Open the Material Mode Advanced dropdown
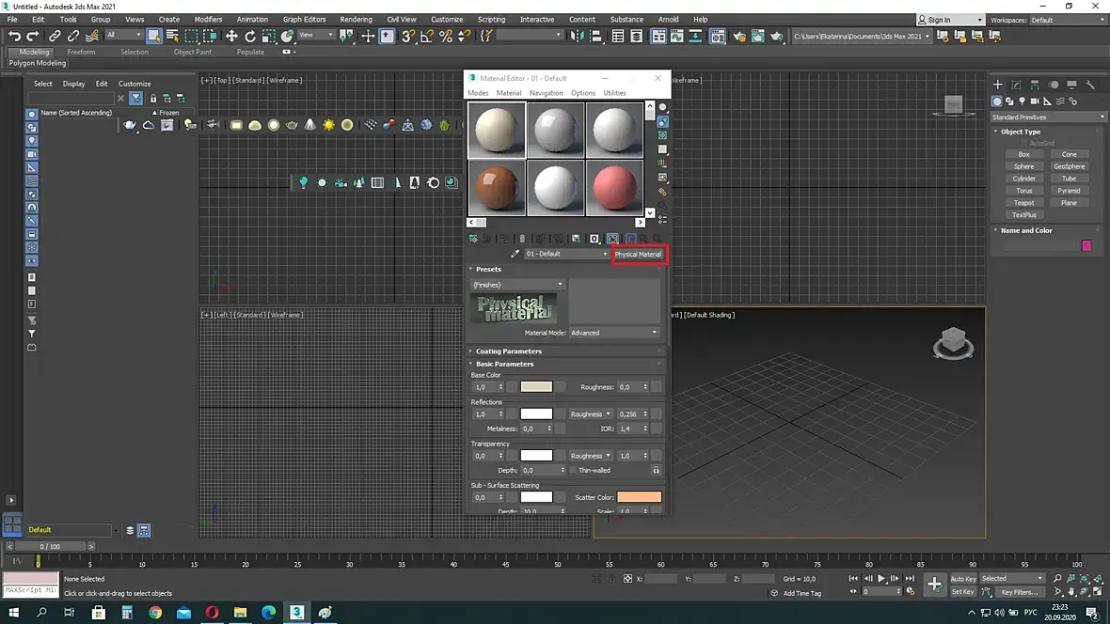Viewport: 1110px width, 624px height. [613, 333]
